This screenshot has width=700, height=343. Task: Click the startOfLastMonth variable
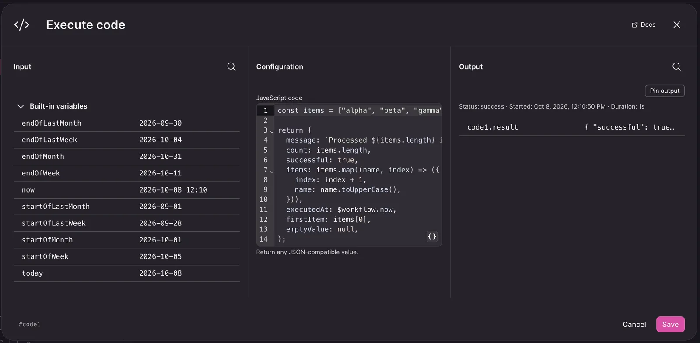(x=126, y=206)
